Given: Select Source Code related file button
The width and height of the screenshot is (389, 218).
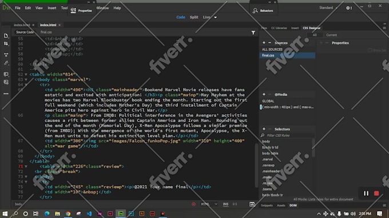Looking at the screenshot, I should pos(25,32).
